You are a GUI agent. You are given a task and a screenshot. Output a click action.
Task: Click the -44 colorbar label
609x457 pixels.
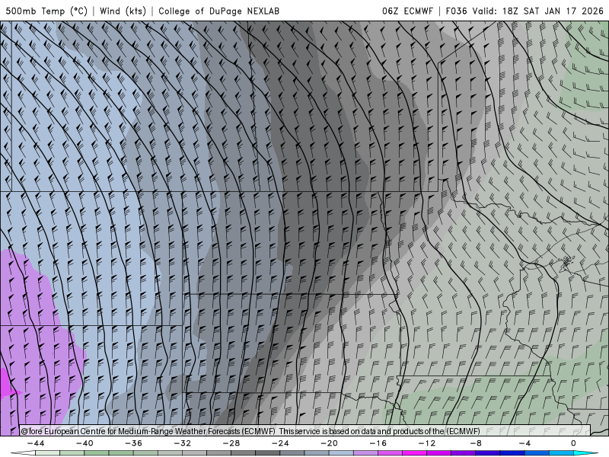[x=36, y=443]
